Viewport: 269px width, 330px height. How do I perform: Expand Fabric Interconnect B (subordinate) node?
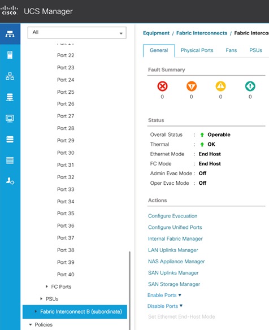point(36,311)
